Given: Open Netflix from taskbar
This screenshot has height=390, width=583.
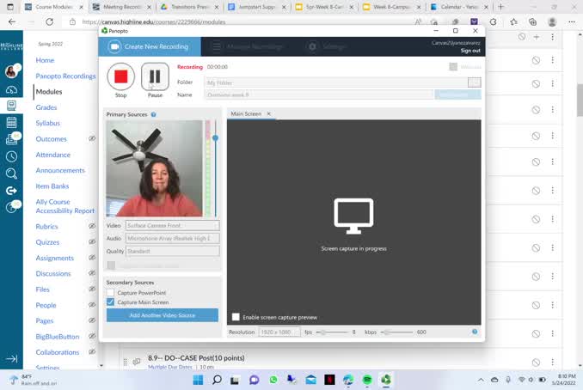Looking at the screenshot, I should 329,380.
